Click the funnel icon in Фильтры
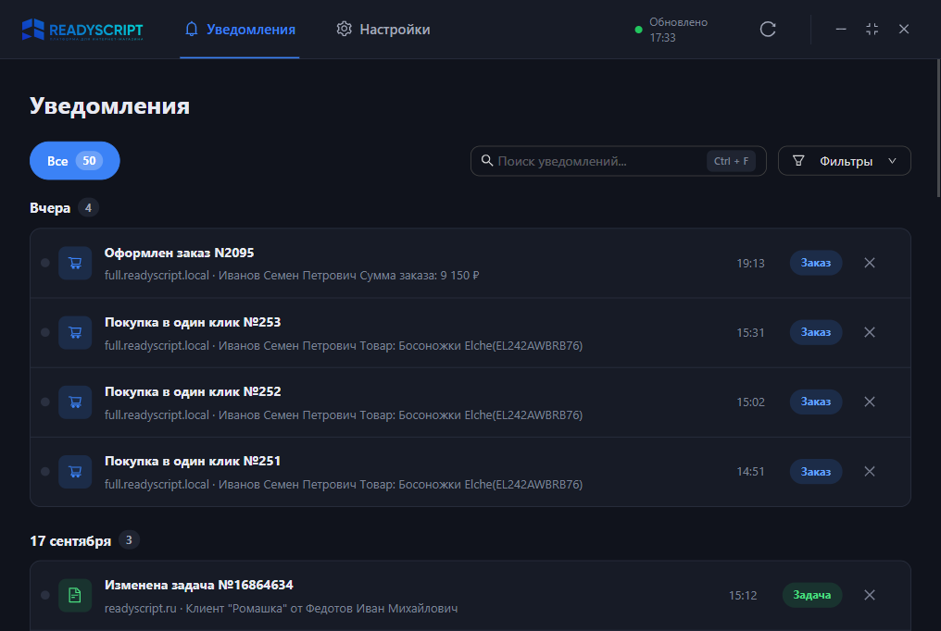941x631 pixels. point(798,161)
